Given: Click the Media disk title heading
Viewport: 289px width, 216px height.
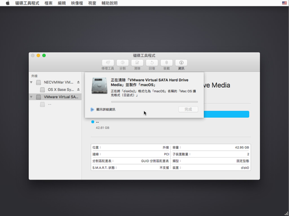Looking at the screenshot, I should point(217,85).
